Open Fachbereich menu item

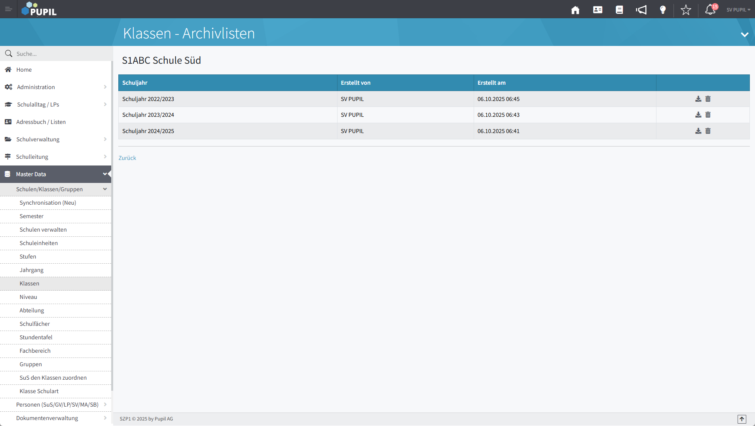tap(56, 351)
